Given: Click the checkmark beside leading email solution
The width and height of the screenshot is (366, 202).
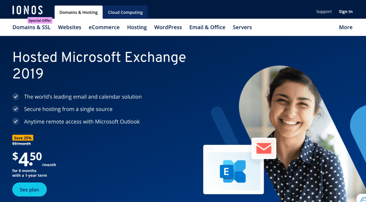Looking at the screenshot, I should pos(16,96).
